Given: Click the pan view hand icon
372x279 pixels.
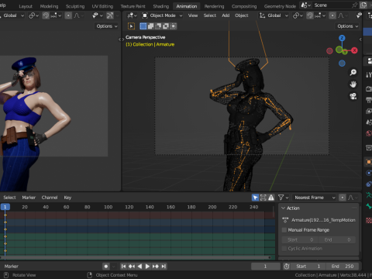Looking at the screenshot, I should point(353,84).
